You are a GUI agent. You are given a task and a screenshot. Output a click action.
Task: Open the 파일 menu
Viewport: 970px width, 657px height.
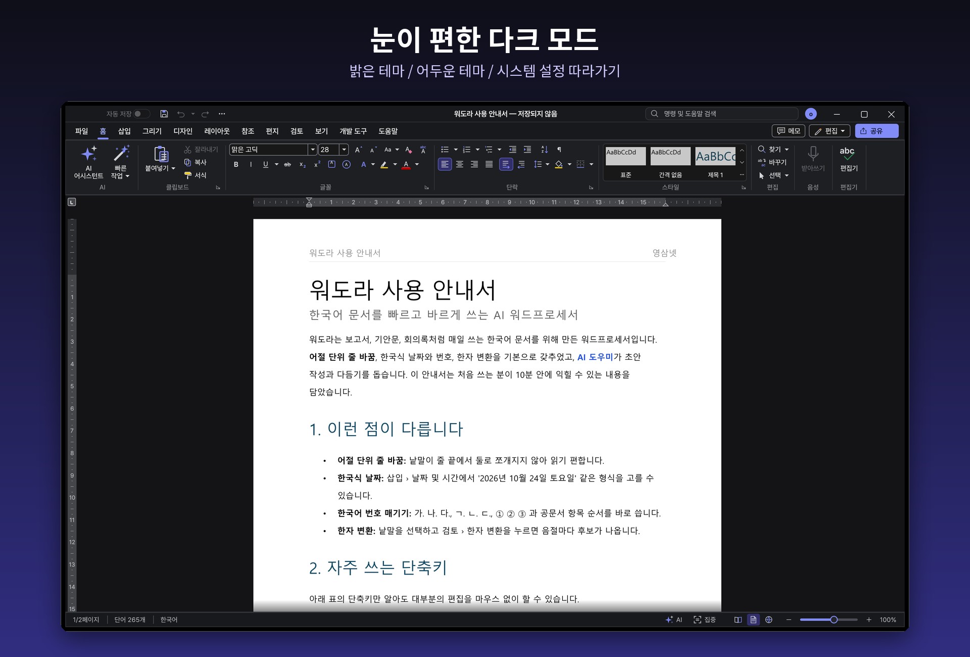pos(81,131)
